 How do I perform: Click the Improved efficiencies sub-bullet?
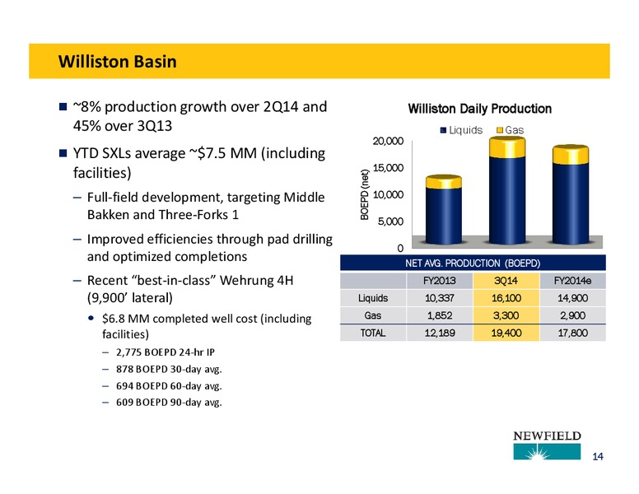209,247
